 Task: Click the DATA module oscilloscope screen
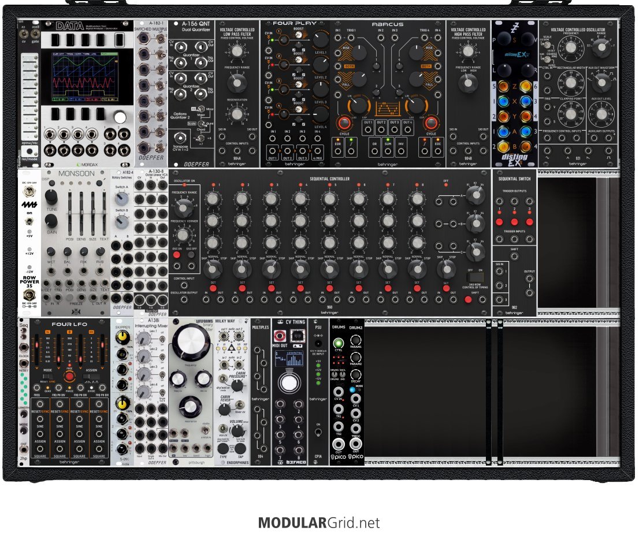(x=84, y=77)
